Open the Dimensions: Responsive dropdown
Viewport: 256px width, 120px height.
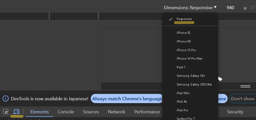190,8
